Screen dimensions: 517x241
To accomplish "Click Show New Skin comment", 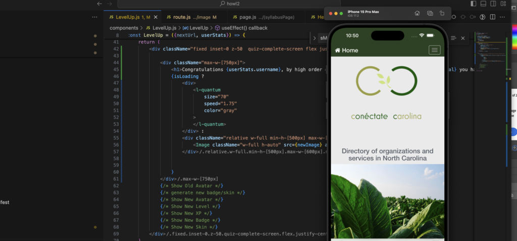I will click(x=189, y=227).
